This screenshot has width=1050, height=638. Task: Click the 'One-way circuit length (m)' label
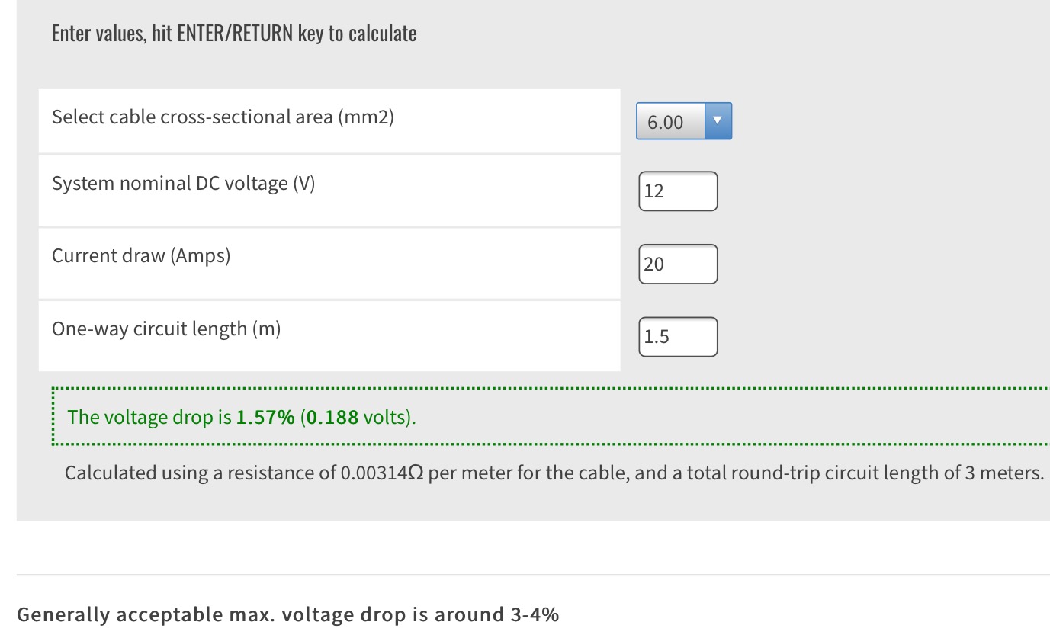[166, 329]
